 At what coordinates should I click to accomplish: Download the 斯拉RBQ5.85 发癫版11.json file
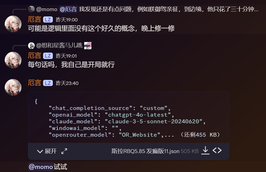coord(205,151)
